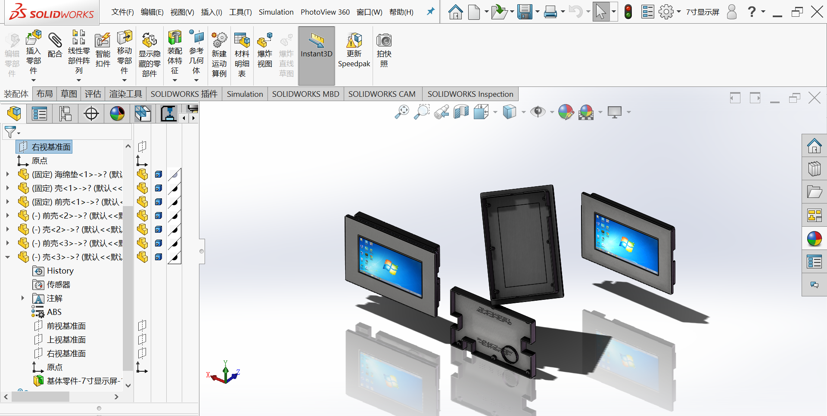Switch to SOLIDWORKS MBD tab
The height and width of the screenshot is (416, 827).
click(x=305, y=94)
